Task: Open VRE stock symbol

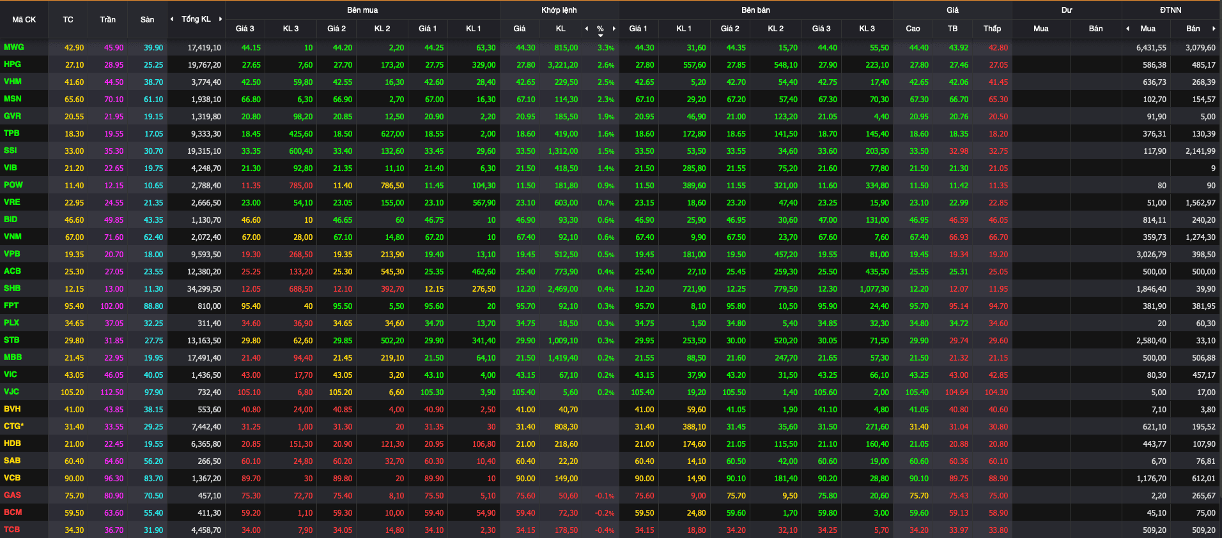Action: point(12,202)
